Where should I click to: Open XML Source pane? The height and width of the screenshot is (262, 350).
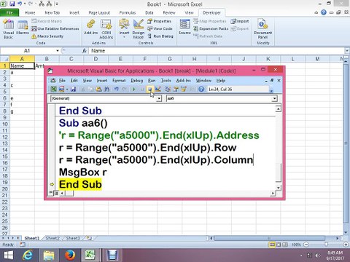click(x=184, y=27)
